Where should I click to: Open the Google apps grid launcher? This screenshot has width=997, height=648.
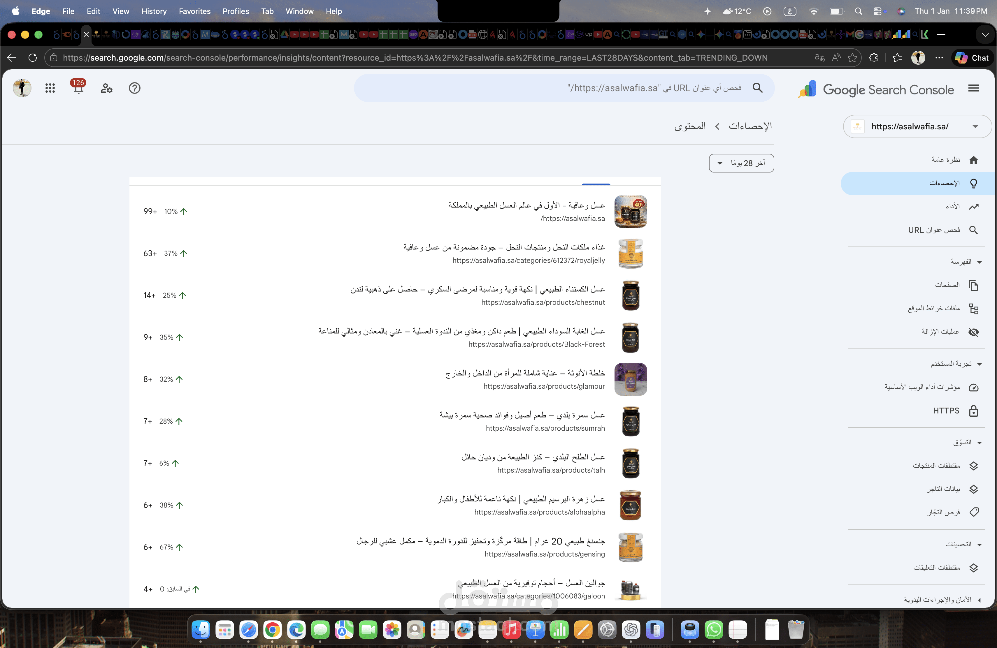click(x=50, y=88)
